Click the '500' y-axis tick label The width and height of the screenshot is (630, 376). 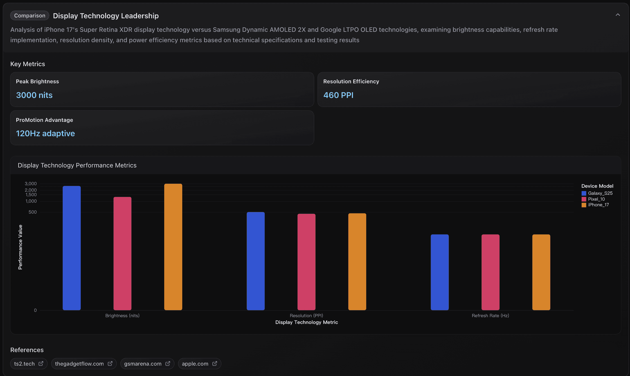point(33,212)
